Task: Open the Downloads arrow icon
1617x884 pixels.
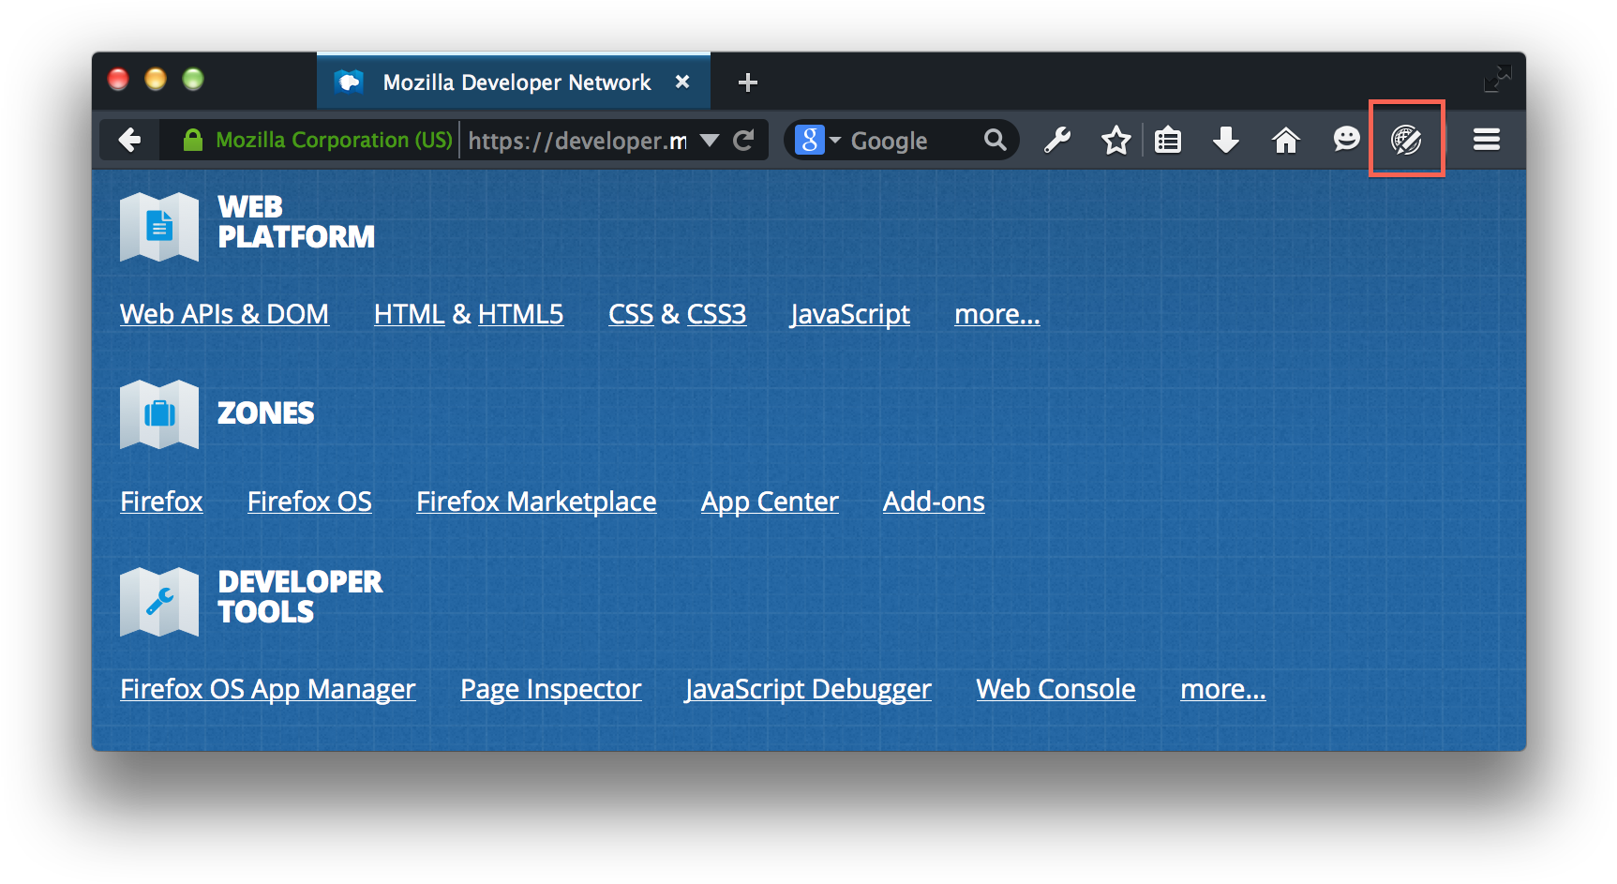Action: tap(1226, 141)
